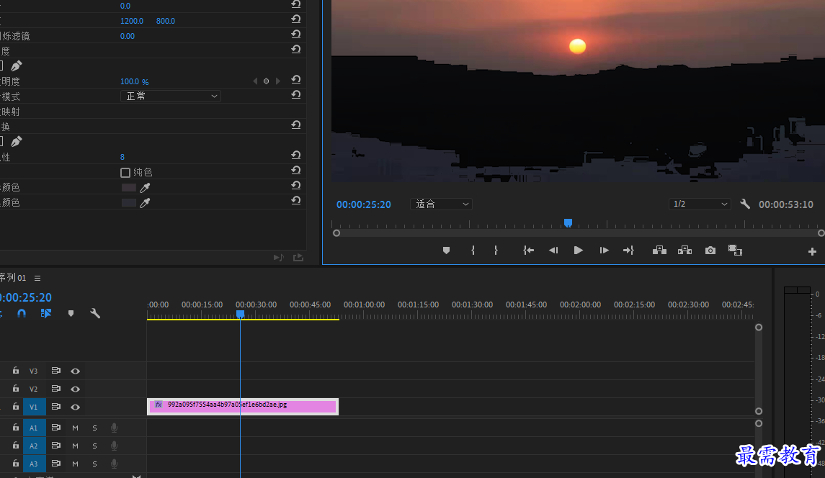Screen dimensions: 825x478
Task: Toggle sync lock for V3 track
Action: (55, 371)
